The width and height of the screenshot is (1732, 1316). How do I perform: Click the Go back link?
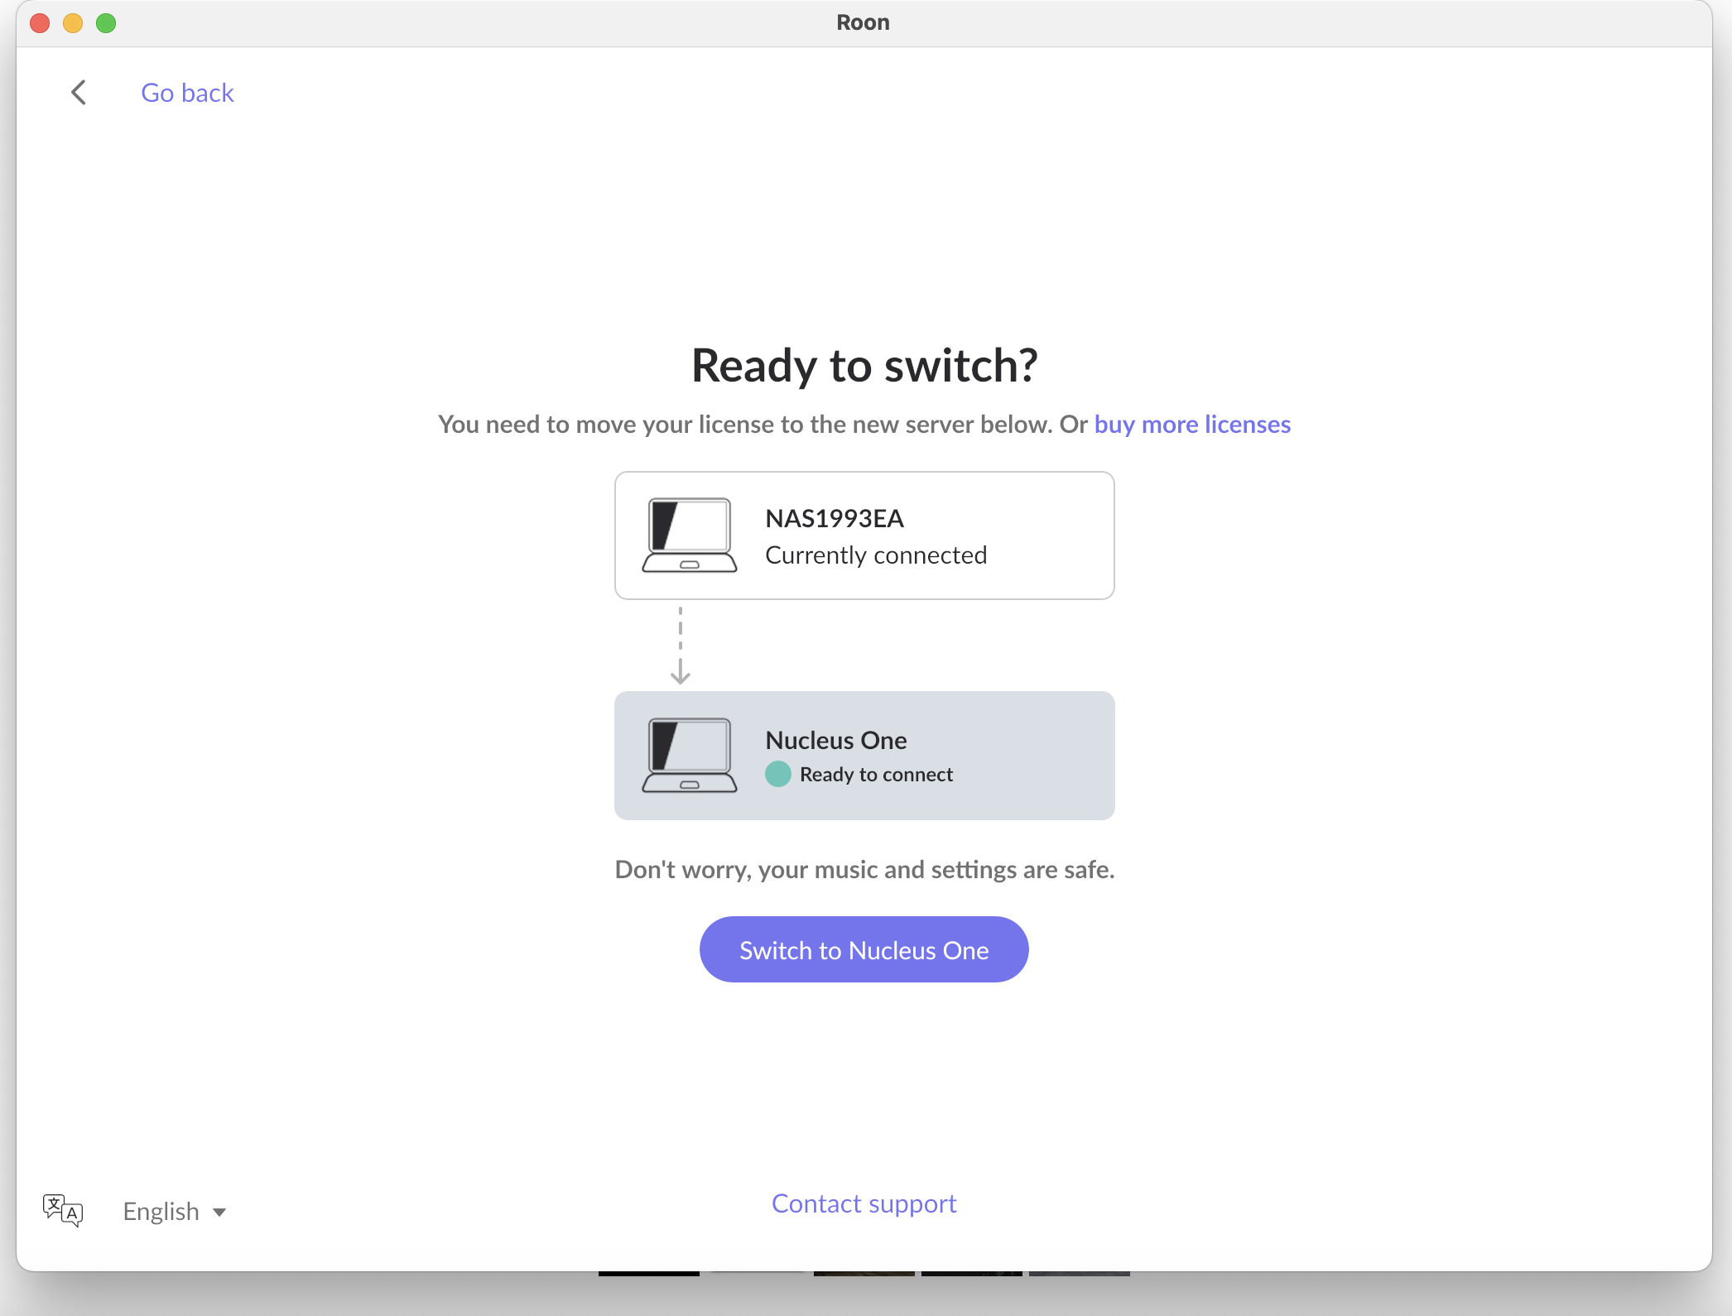tap(187, 93)
